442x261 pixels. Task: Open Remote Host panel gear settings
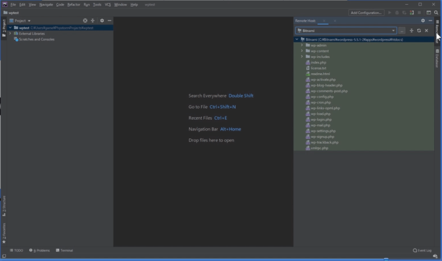423,21
